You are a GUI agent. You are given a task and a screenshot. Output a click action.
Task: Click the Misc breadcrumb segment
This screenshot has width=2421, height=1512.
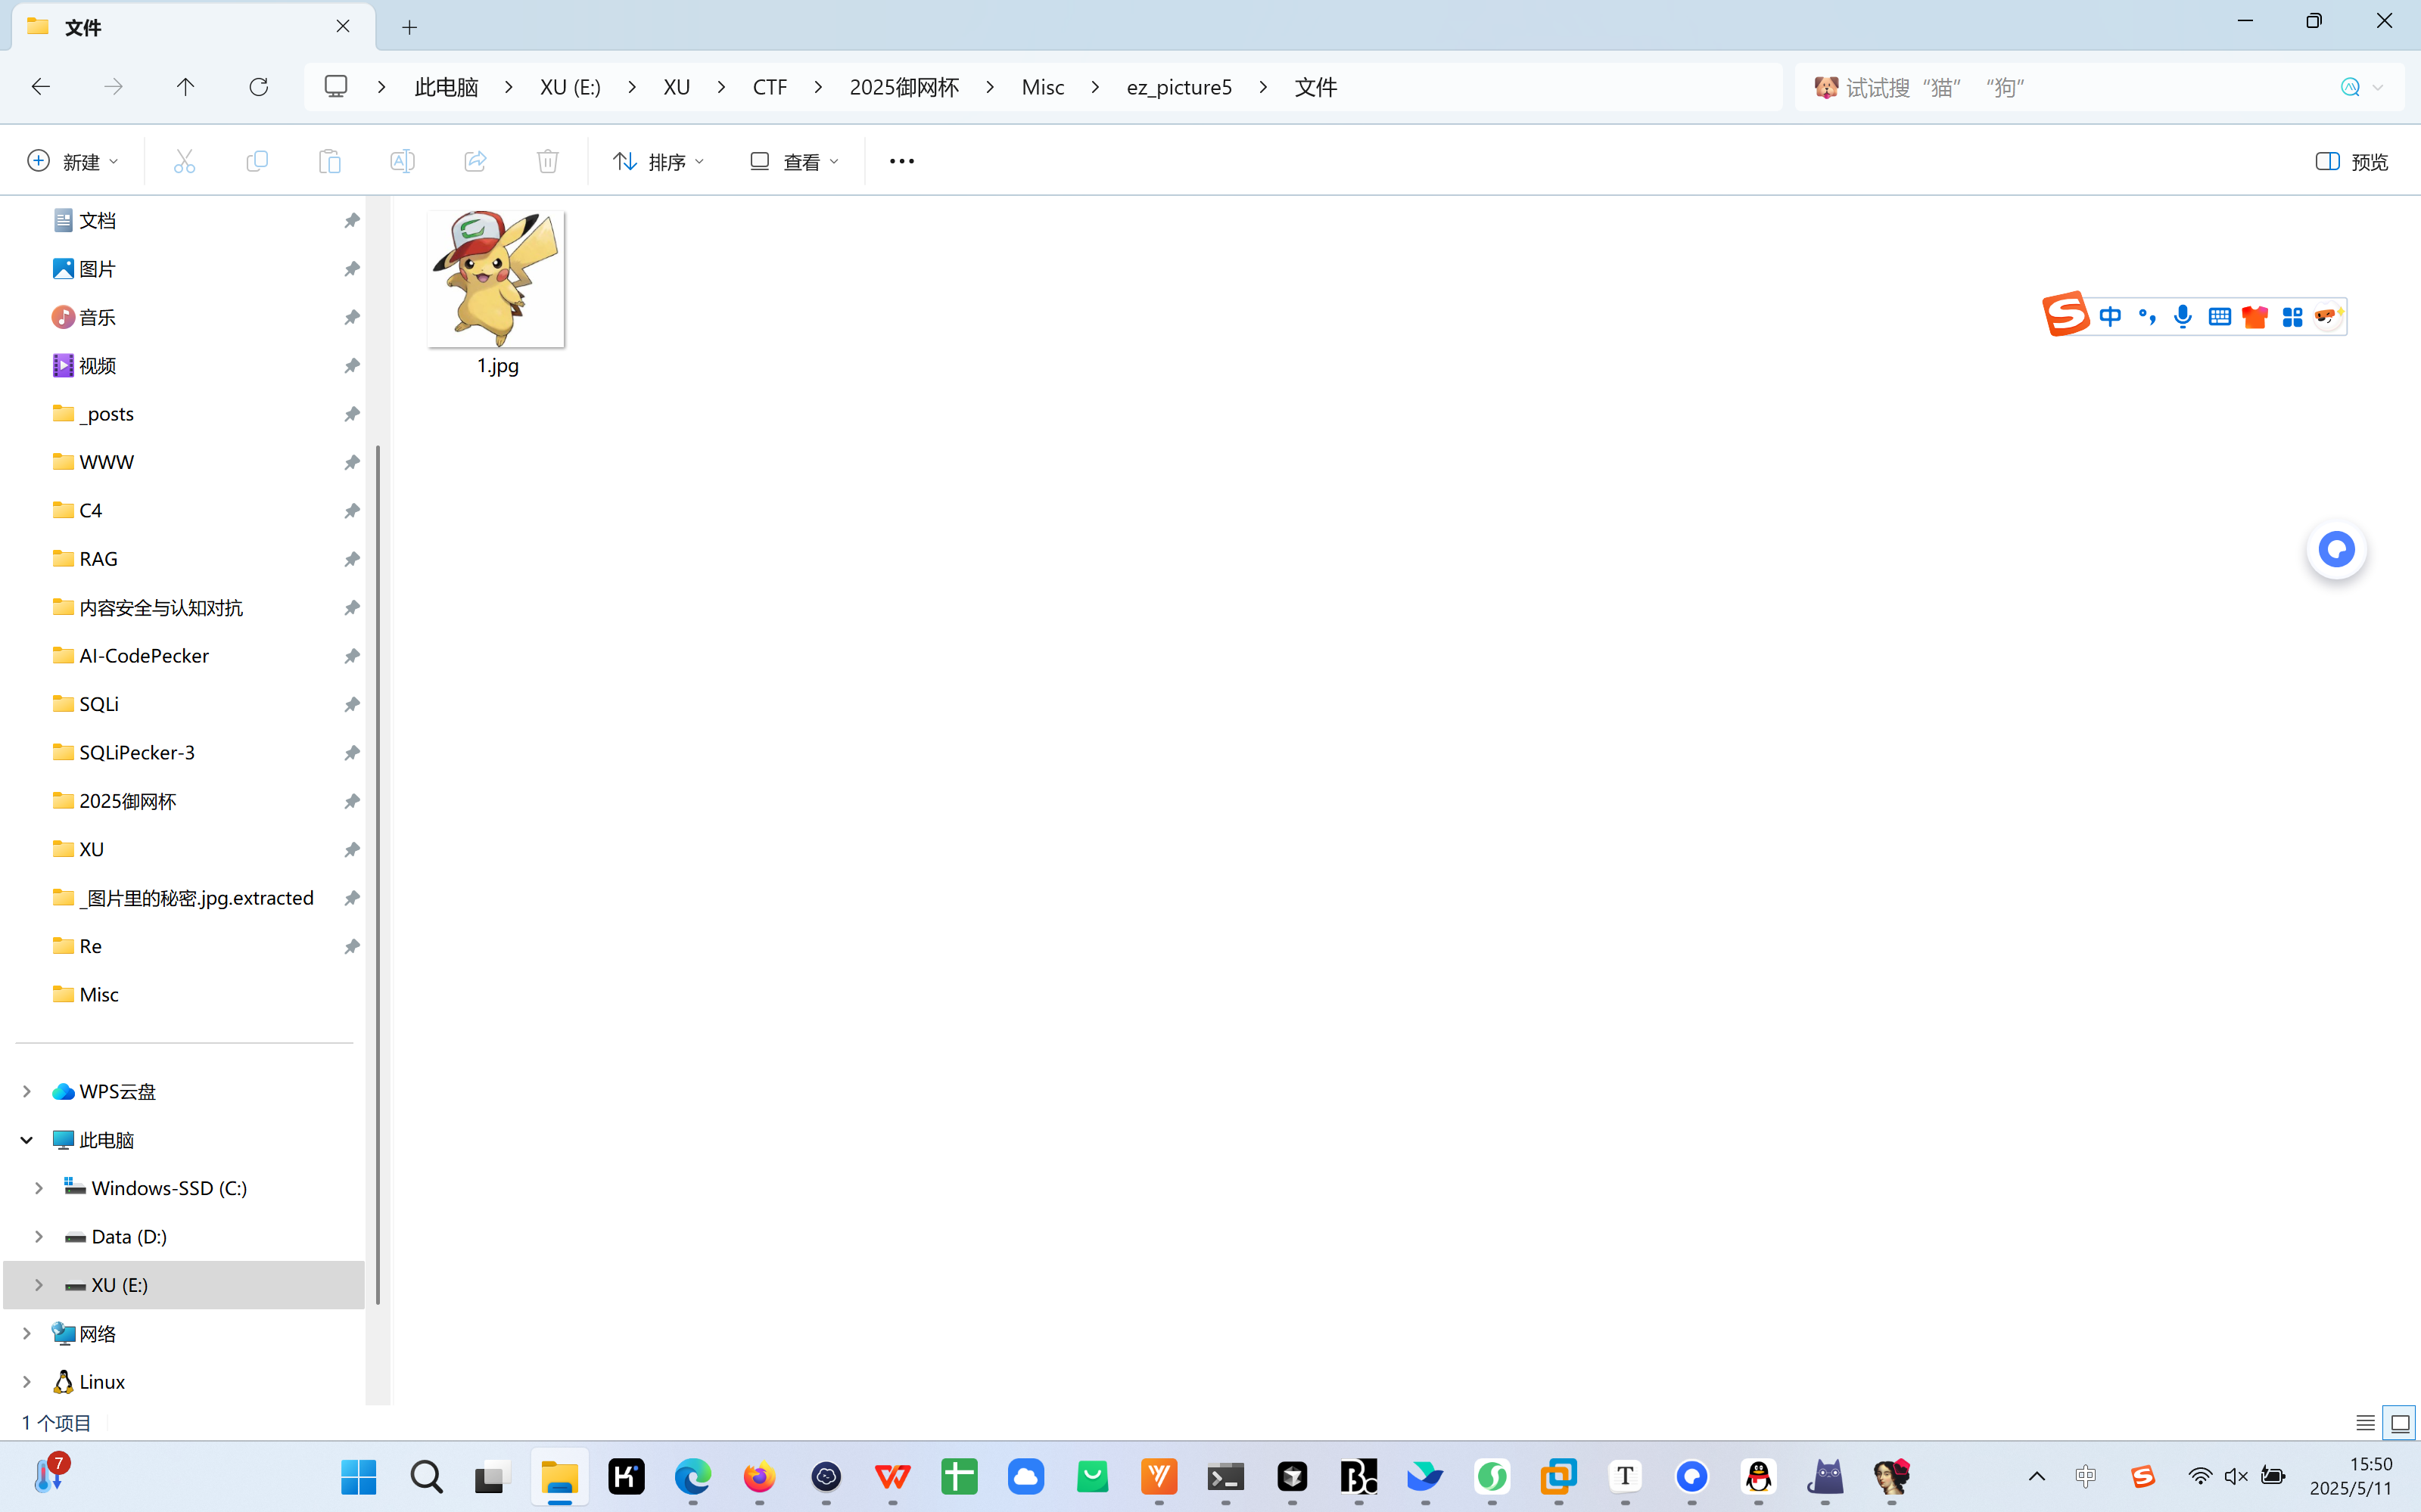[1042, 87]
